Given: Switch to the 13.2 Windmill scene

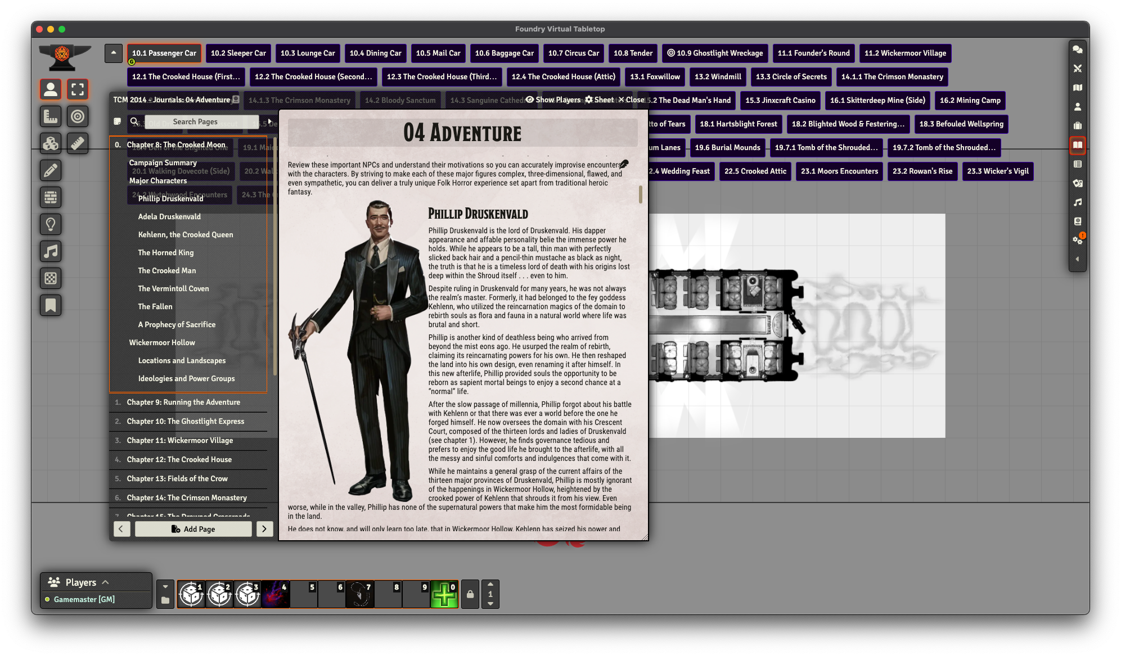Looking at the screenshot, I should (x=718, y=77).
